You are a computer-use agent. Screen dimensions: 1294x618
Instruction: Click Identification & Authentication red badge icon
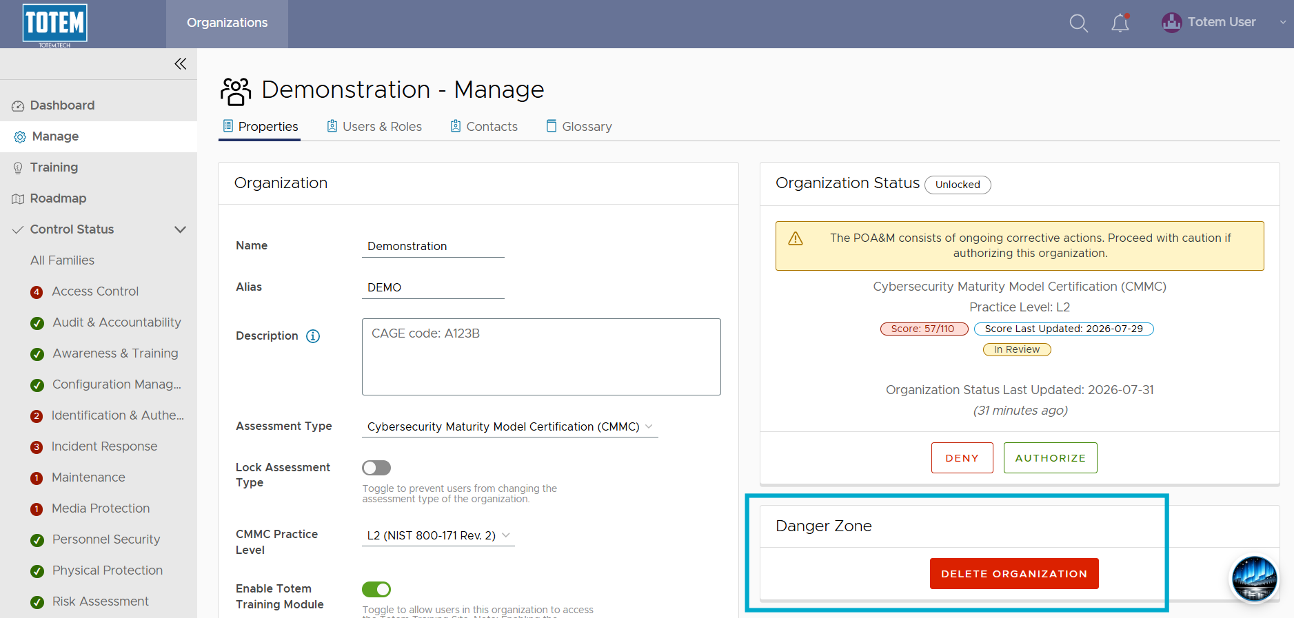37,416
